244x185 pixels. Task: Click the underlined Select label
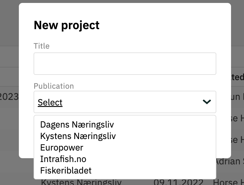pos(50,102)
